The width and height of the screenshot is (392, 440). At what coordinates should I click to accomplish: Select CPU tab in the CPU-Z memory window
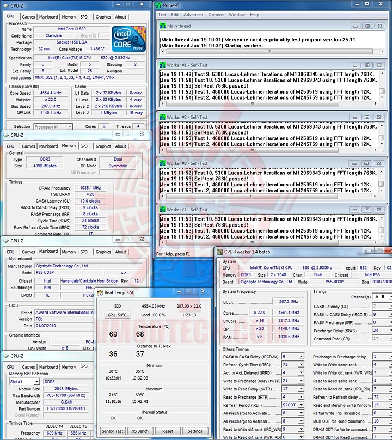point(10,146)
